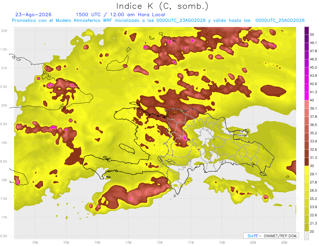Pick the dark brown swatch between 30 and 31.3

(x=307, y=162)
